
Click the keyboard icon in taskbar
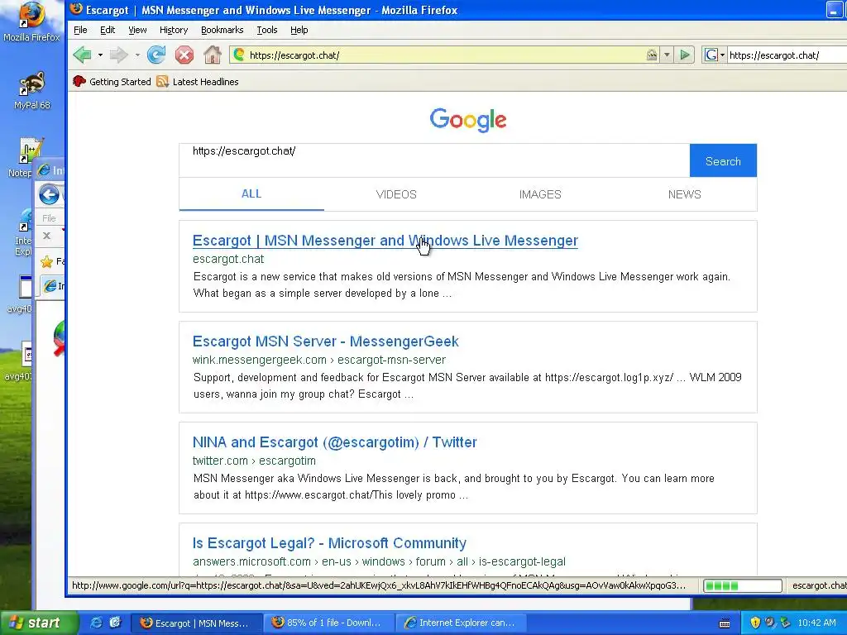tap(725, 623)
